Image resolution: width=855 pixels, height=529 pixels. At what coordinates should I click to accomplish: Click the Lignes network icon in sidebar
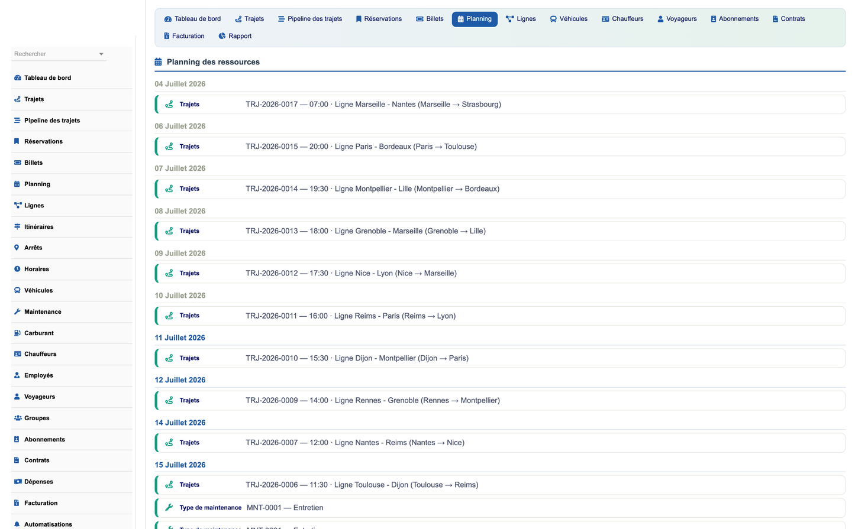point(17,206)
